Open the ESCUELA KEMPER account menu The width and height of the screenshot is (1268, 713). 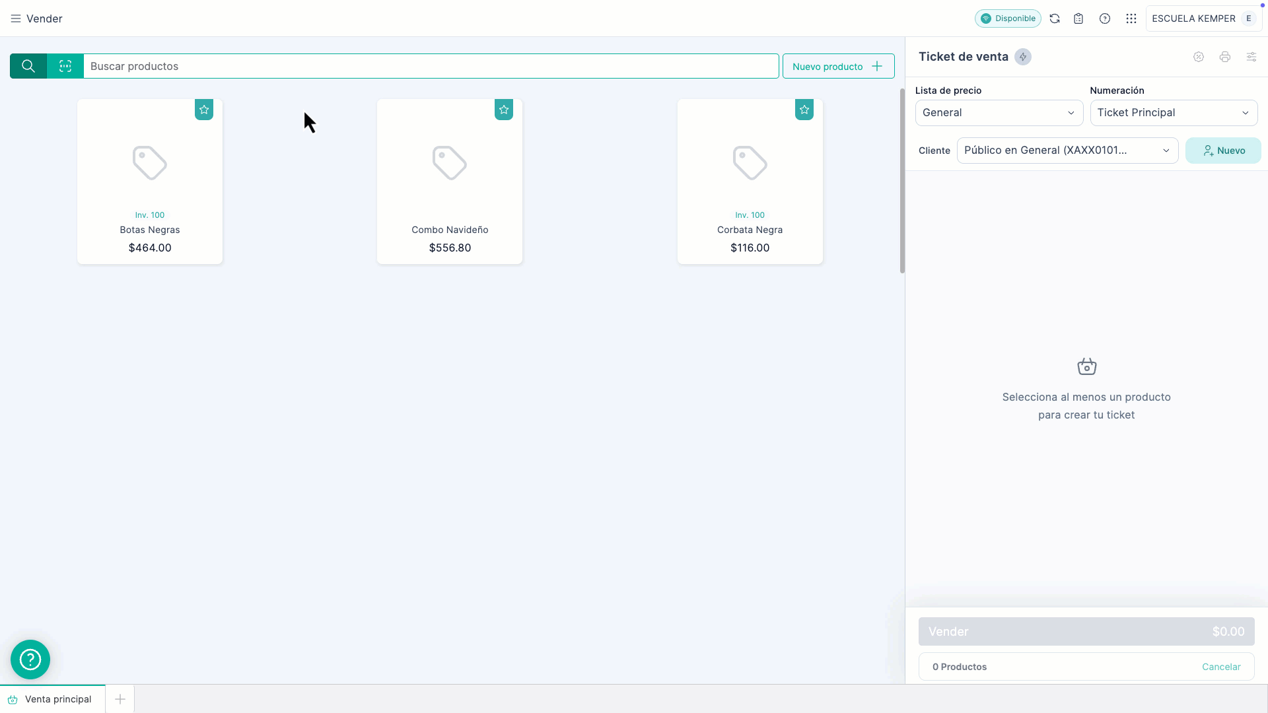(x=1203, y=18)
